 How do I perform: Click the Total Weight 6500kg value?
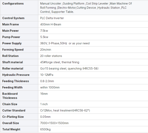[45, 129]
